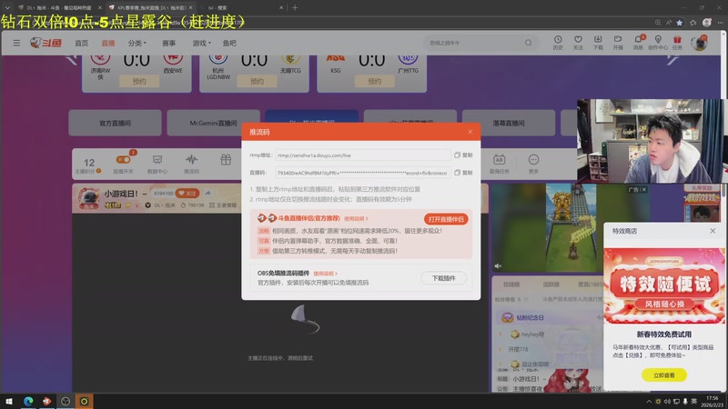This screenshot has height=409, width=728.
Task: Select the 落幕直播间 tab
Action: point(509,123)
